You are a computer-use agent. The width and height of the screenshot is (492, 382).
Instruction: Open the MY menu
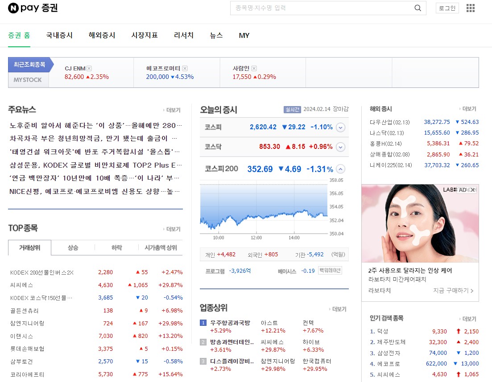click(244, 36)
